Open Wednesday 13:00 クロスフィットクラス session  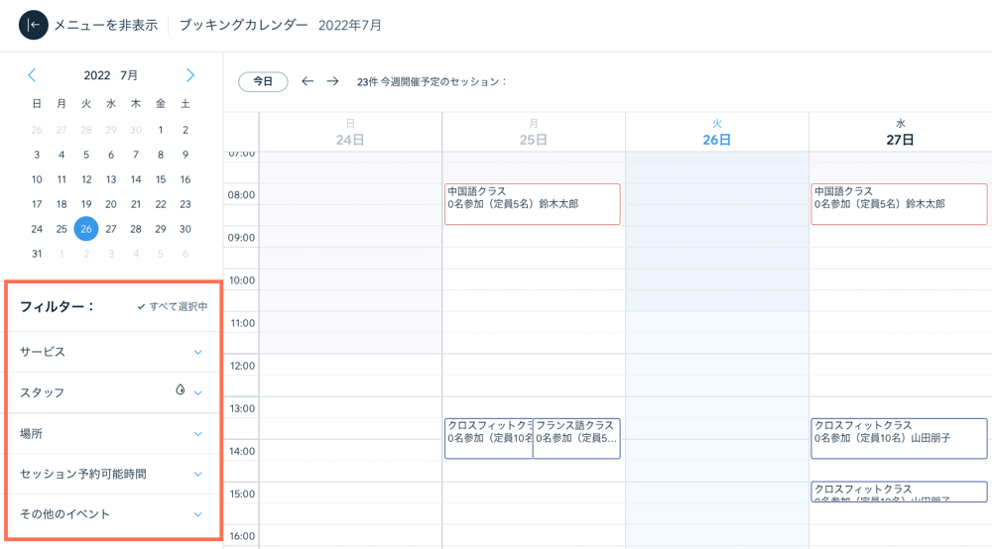[x=898, y=438]
